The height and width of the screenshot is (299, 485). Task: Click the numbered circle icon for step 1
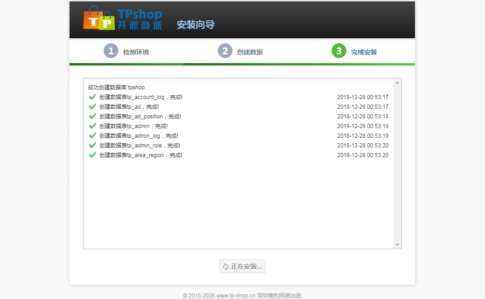click(x=111, y=51)
